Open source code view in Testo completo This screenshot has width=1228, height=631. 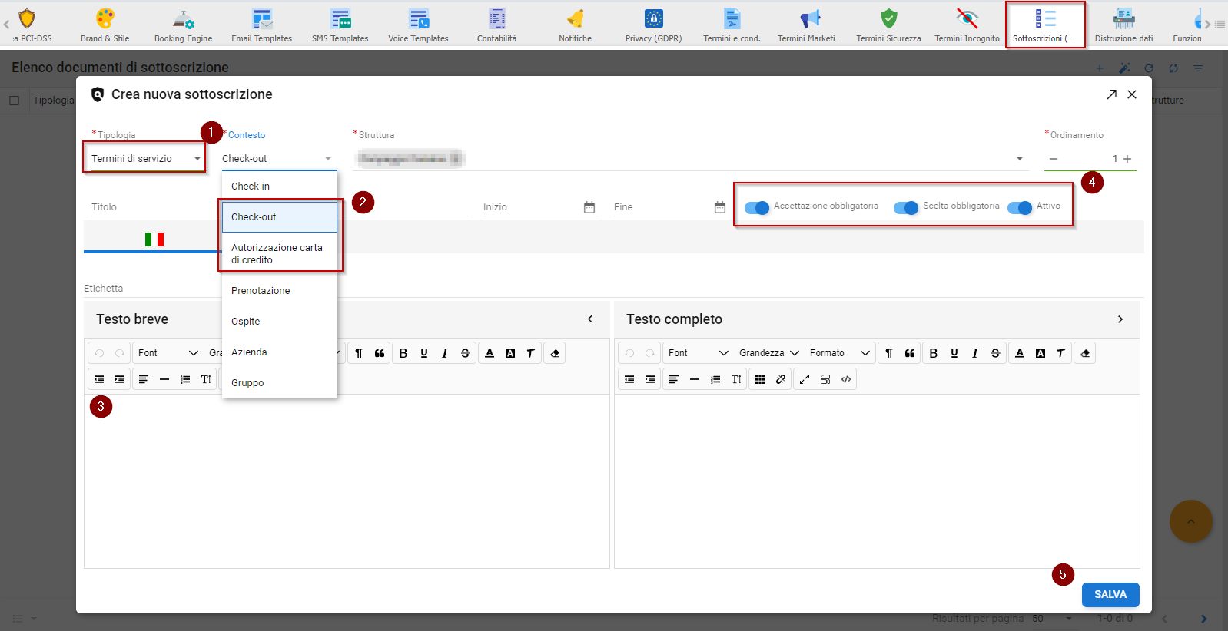[846, 379]
